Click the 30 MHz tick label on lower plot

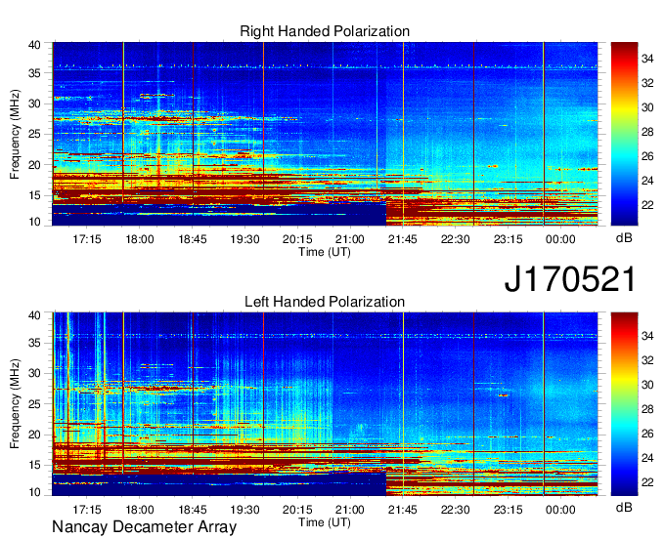coord(34,373)
